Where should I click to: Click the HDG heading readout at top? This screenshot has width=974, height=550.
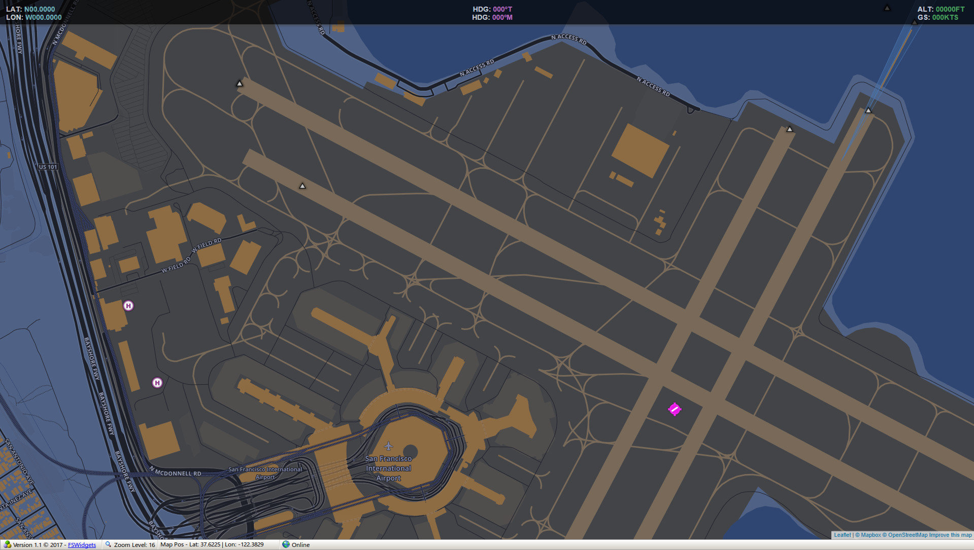pyautogui.click(x=492, y=9)
